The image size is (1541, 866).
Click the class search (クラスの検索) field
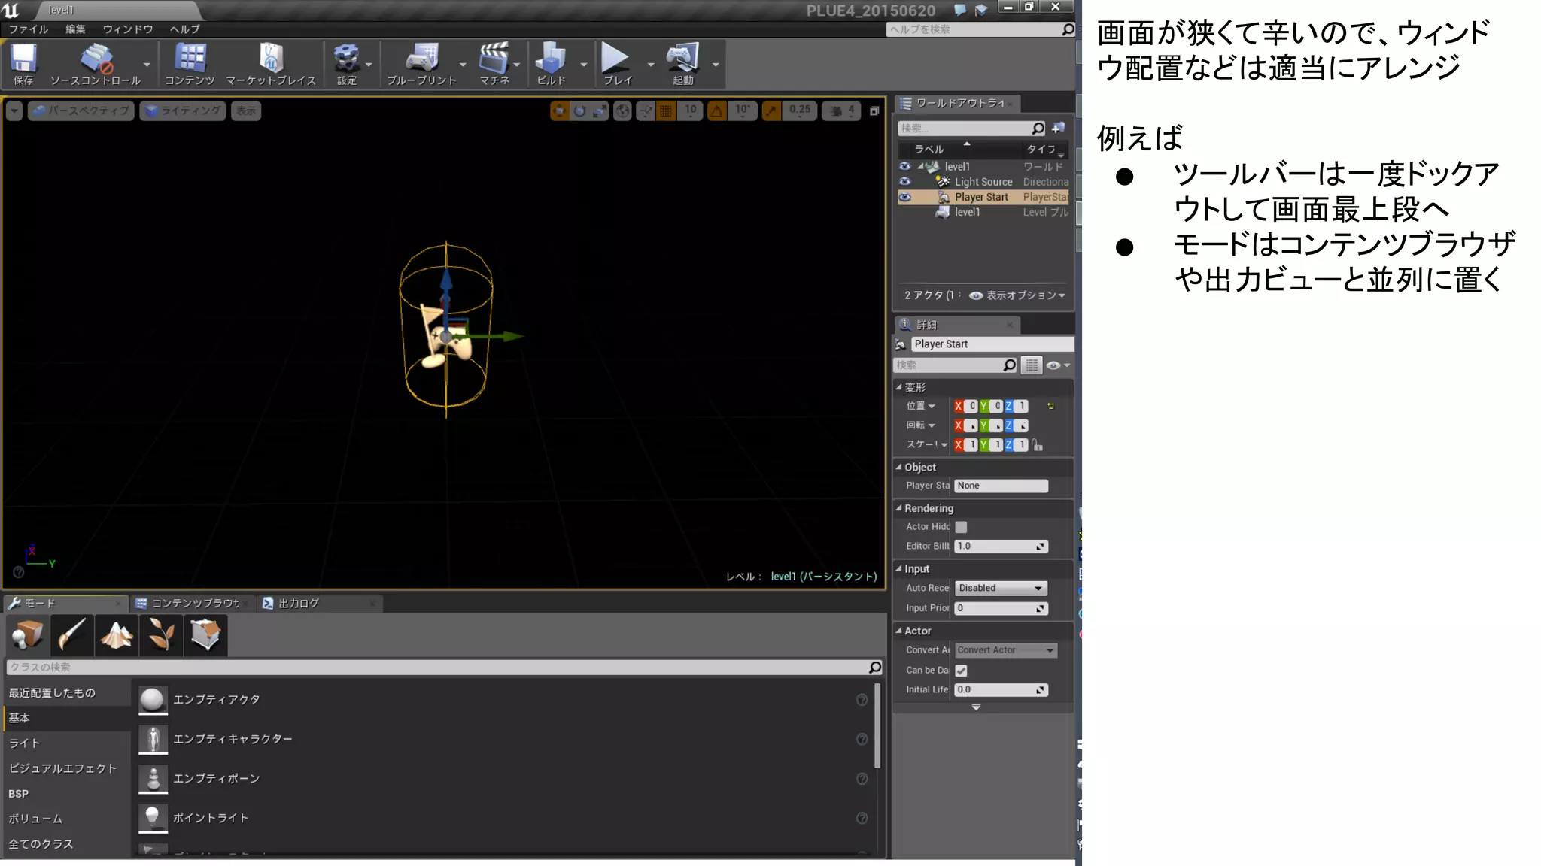[x=436, y=667]
